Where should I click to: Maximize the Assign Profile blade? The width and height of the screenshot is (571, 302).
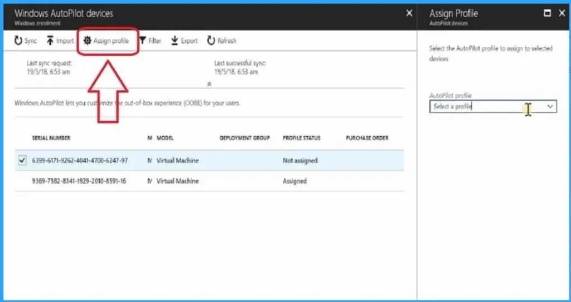pyautogui.click(x=548, y=13)
